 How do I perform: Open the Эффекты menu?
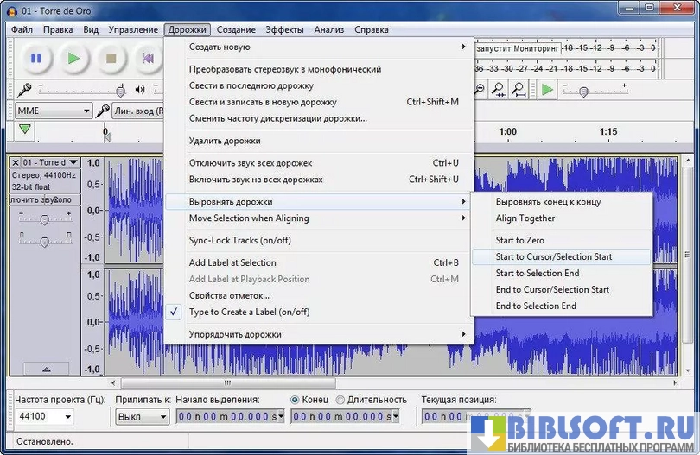tap(284, 29)
